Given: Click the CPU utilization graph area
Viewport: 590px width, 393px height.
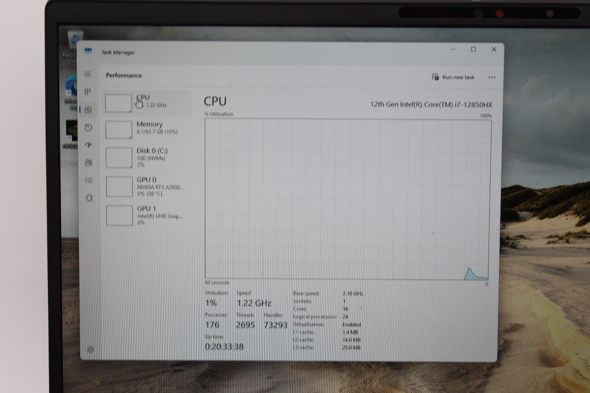Looking at the screenshot, I should click(x=347, y=199).
